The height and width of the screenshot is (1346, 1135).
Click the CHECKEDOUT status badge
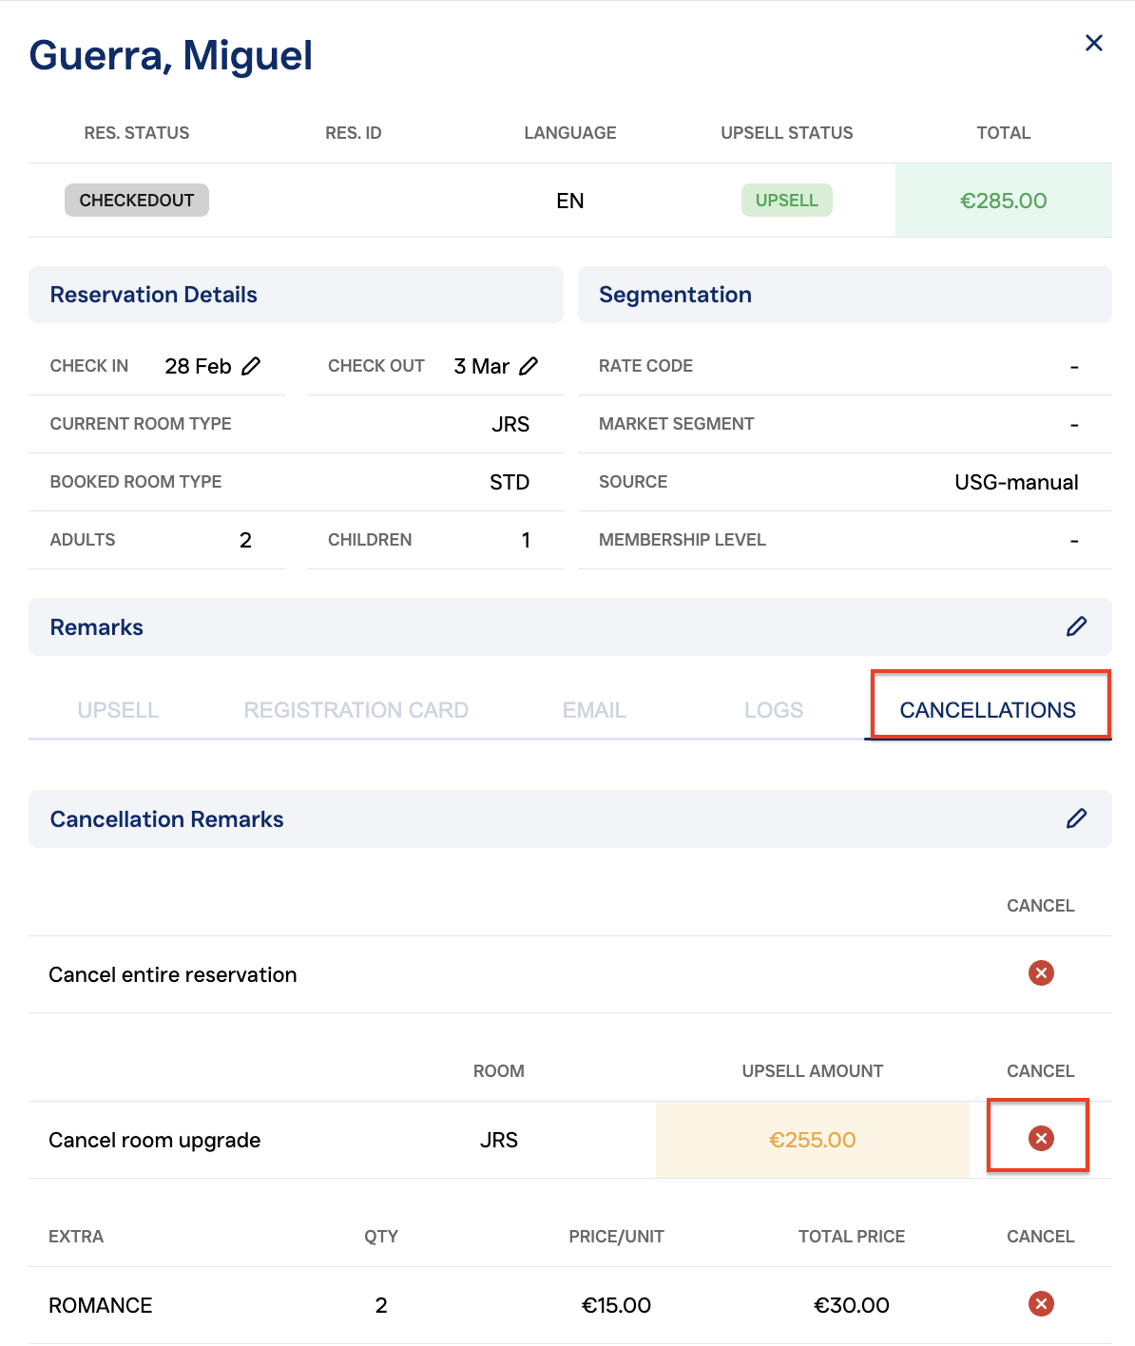[137, 201]
